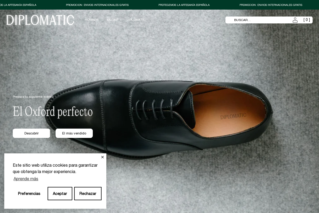Click the El Oxford perfecto headline
319x213 pixels.
53,112
